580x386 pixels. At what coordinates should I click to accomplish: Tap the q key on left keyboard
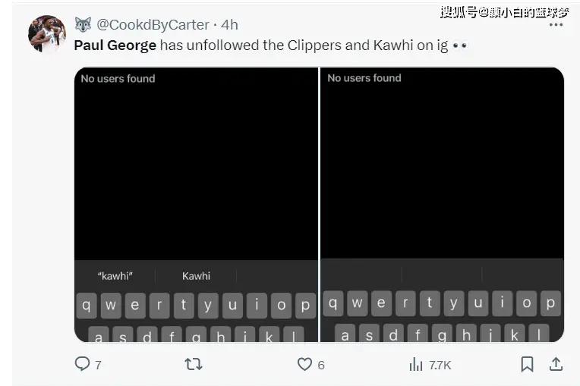(87, 306)
